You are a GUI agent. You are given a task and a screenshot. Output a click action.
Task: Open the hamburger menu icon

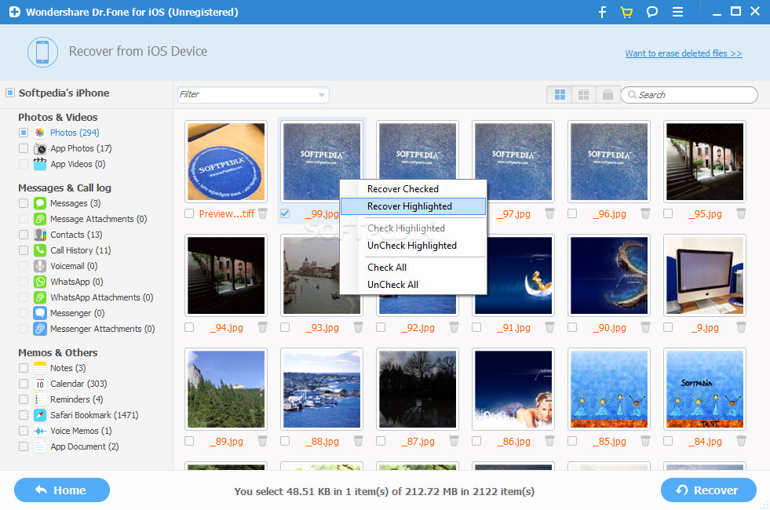point(677,12)
